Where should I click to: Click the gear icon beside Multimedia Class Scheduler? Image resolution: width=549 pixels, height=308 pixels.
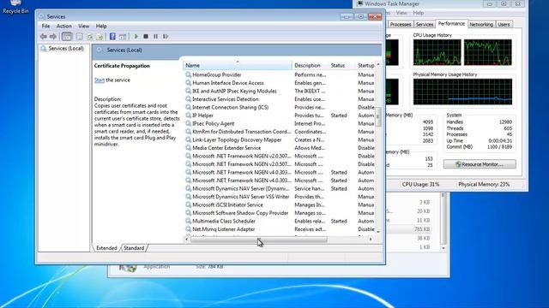click(x=189, y=221)
